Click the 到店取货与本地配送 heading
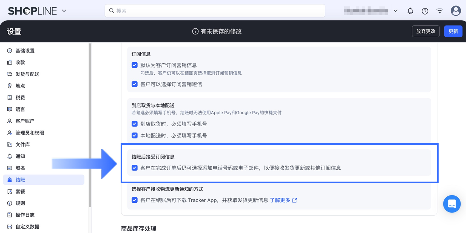Image resolution: width=466 pixels, height=233 pixels. click(x=153, y=106)
